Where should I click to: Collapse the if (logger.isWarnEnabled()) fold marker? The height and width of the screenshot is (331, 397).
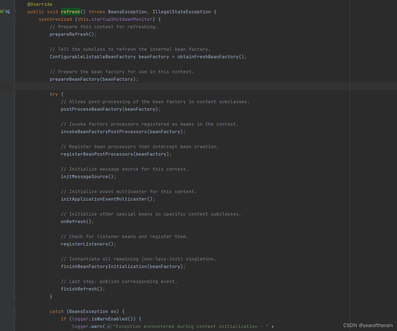[x=14, y=319]
